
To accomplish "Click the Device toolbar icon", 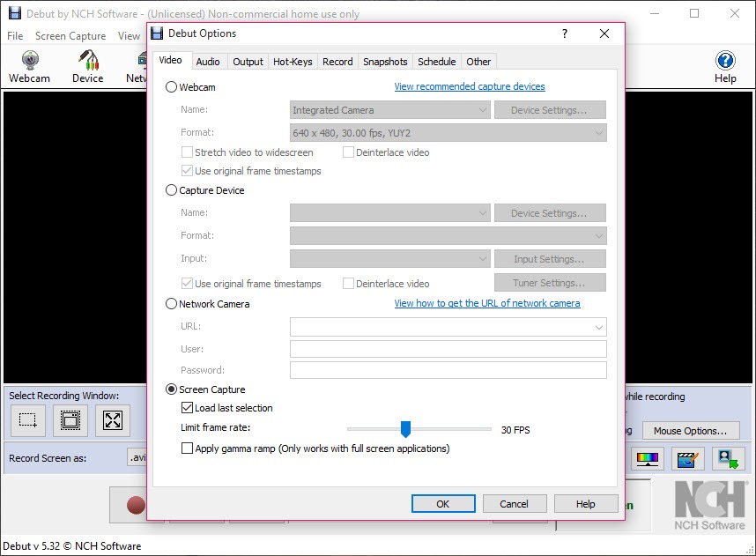I will (88, 67).
